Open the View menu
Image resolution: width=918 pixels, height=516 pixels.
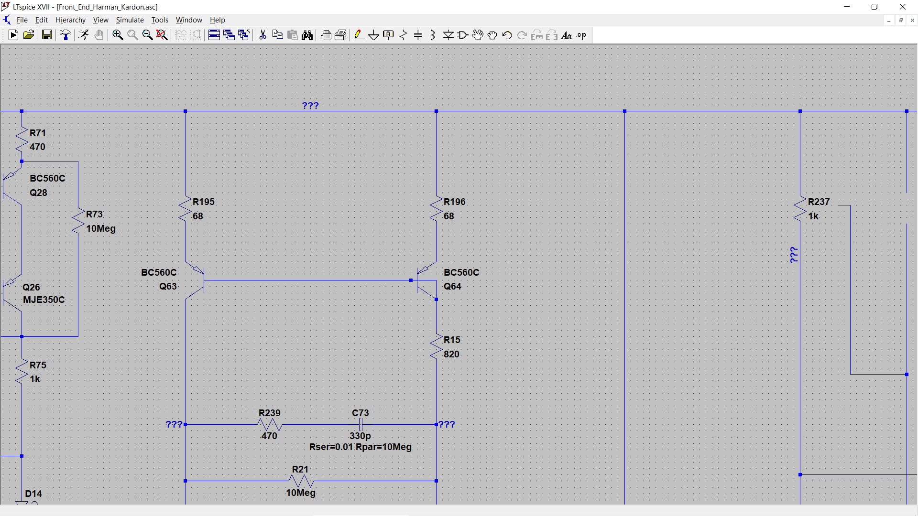point(100,20)
